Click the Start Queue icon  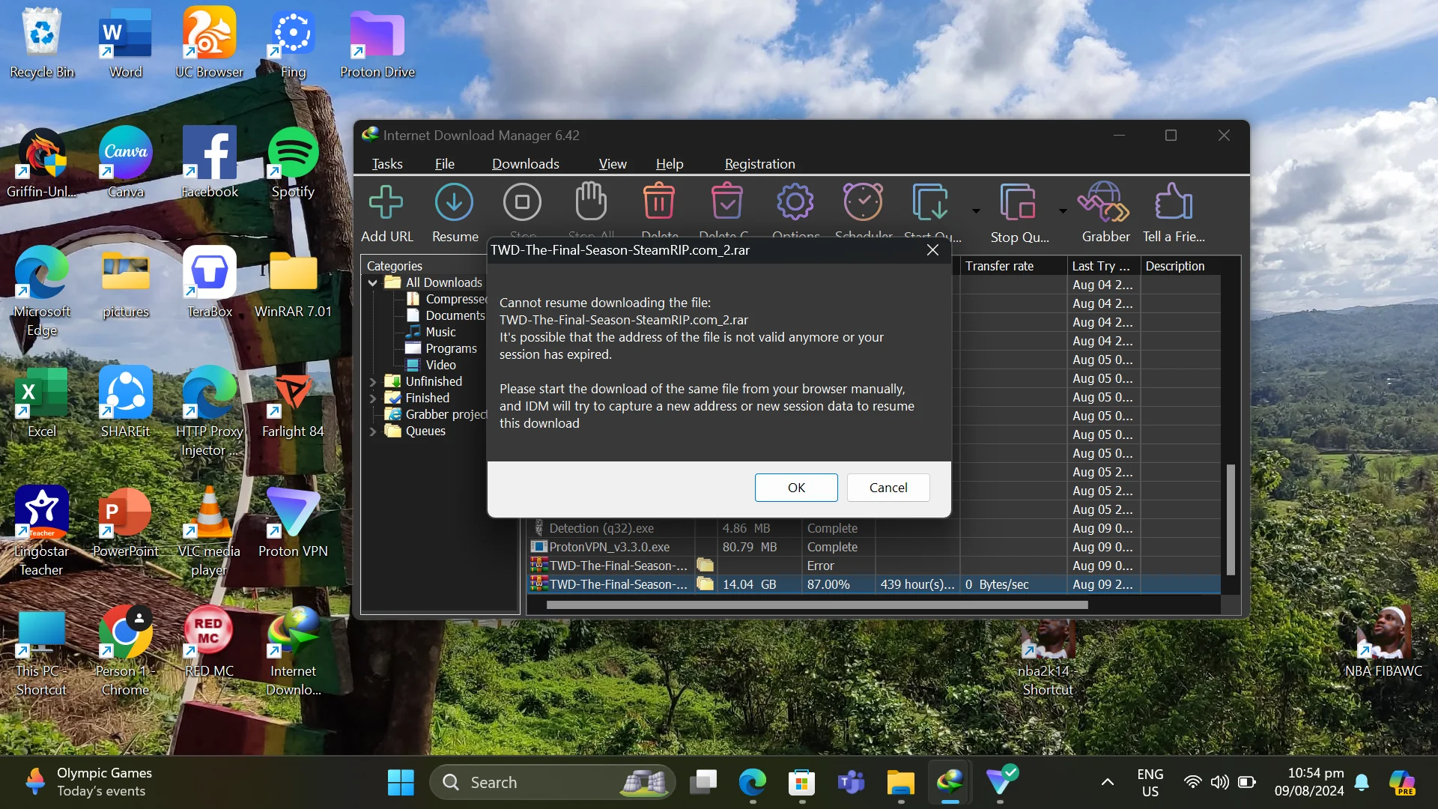(931, 202)
